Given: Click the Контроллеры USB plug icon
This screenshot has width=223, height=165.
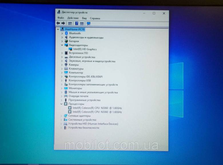Looking at the screenshot, I should point(66,81).
